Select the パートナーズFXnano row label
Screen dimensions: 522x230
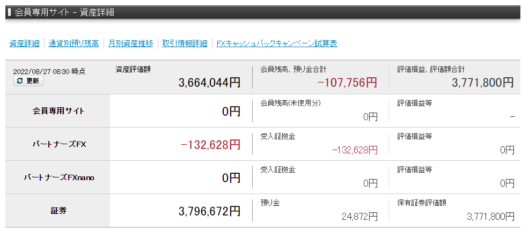(x=58, y=177)
